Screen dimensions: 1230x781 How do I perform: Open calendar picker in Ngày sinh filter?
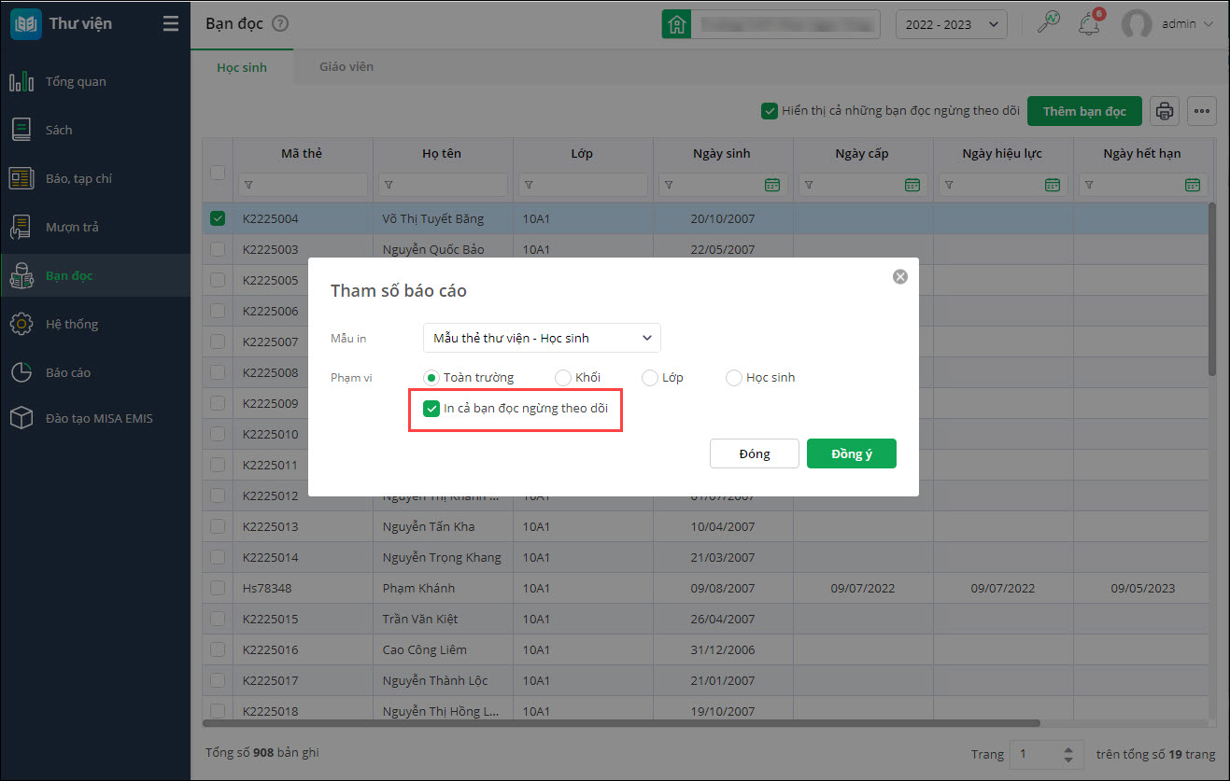click(772, 185)
